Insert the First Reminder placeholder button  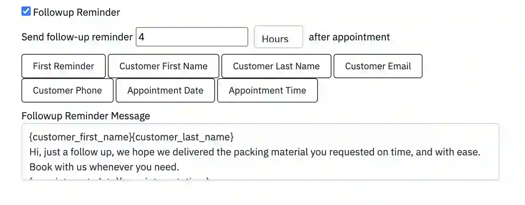pyautogui.click(x=64, y=66)
